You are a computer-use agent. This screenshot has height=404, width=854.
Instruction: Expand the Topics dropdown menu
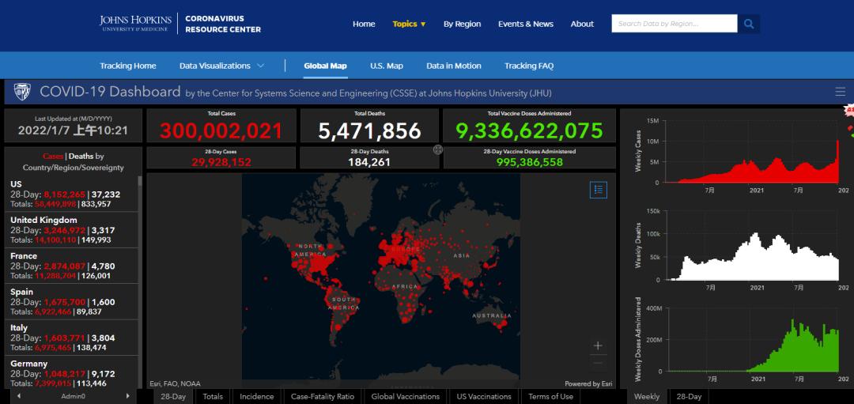(x=409, y=24)
